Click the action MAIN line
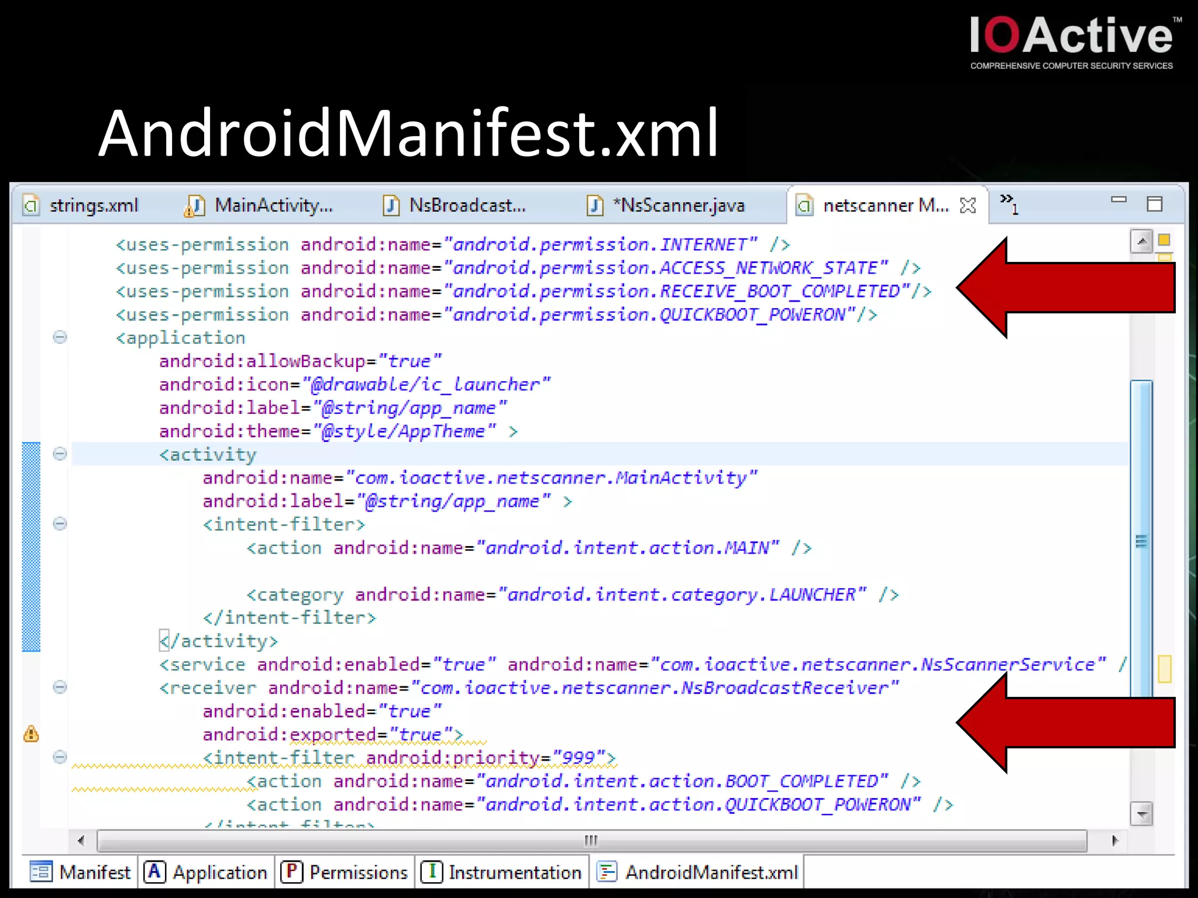The image size is (1198, 898). [x=529, y=548]
